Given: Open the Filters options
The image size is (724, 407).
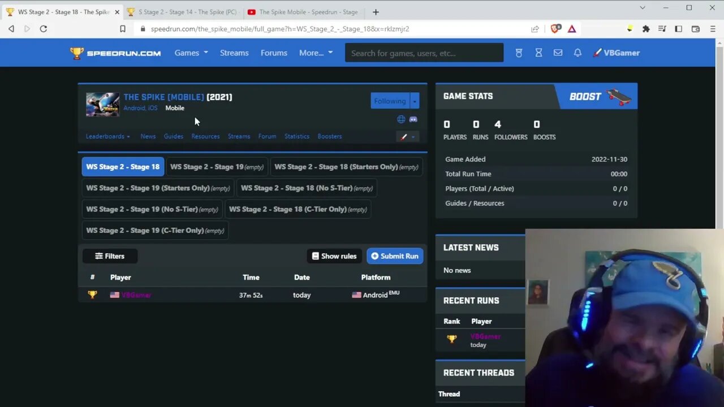Looking at the screenshot, I should click(x=110, y=256).
